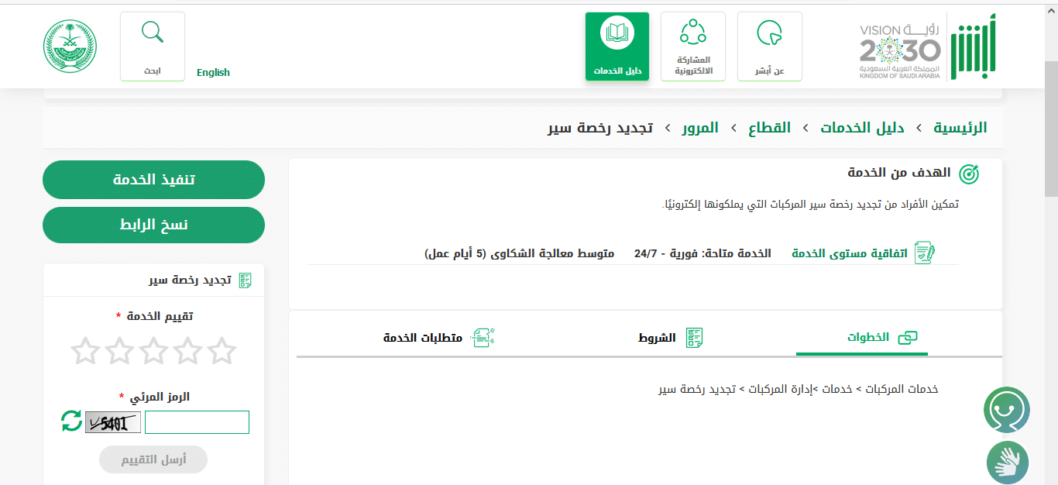Focus the captcha code input field
Screen dimensions: 1058x485
coord(197,422)
